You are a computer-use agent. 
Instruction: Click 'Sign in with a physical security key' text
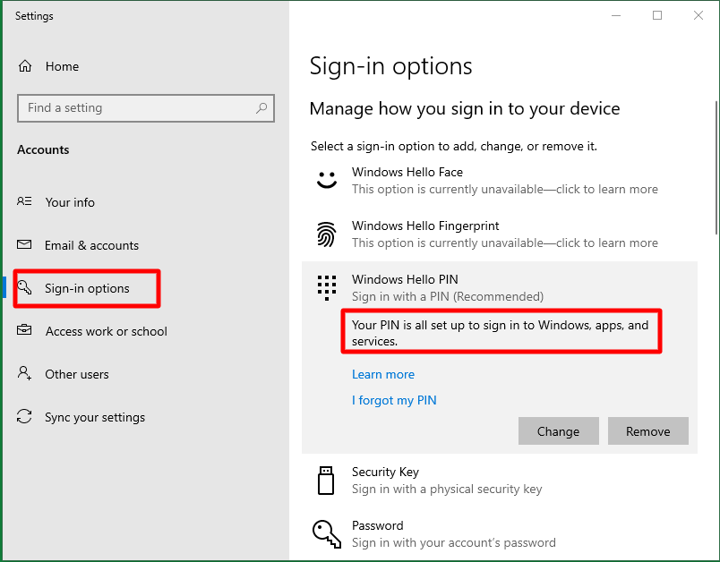pos(447,489)
